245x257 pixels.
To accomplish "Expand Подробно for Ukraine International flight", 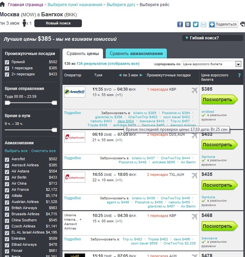I will pos(72,239).
